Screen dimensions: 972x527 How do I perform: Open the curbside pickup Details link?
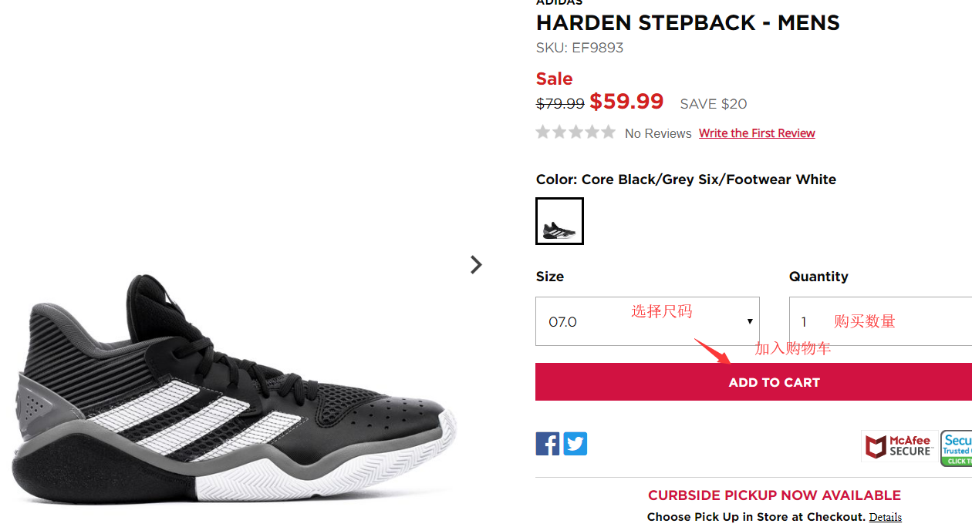885,517
